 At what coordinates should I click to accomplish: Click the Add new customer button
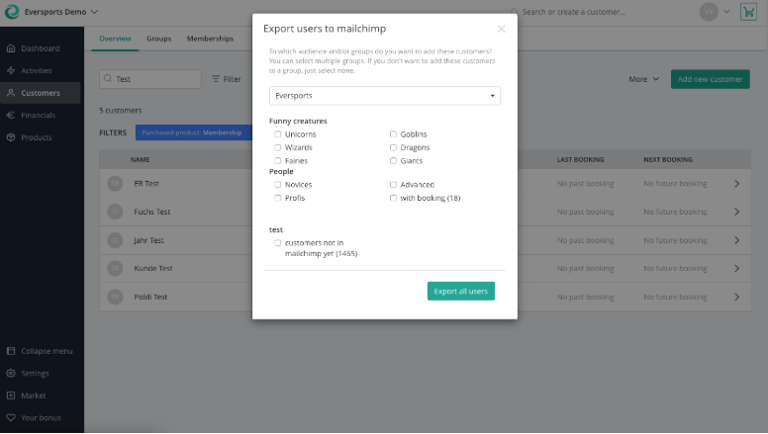[711, 79]
